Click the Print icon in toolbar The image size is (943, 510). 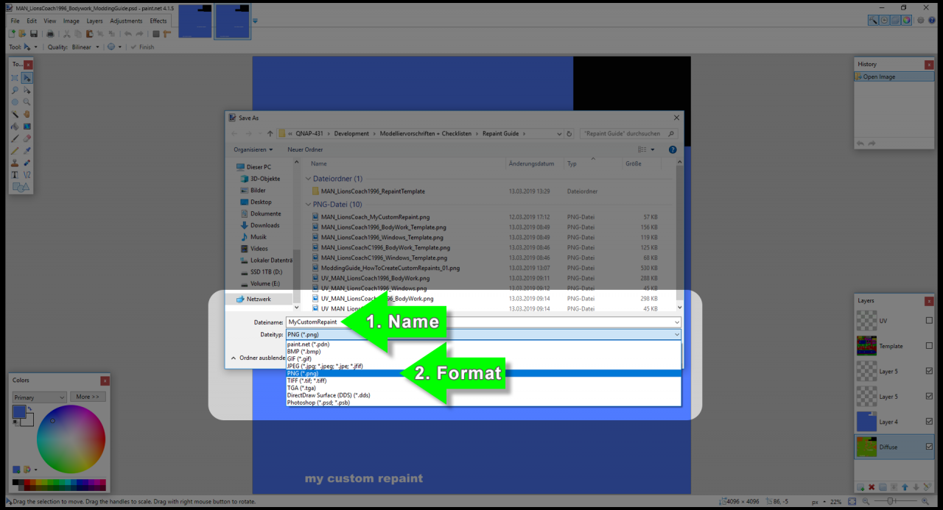[50, 34]
